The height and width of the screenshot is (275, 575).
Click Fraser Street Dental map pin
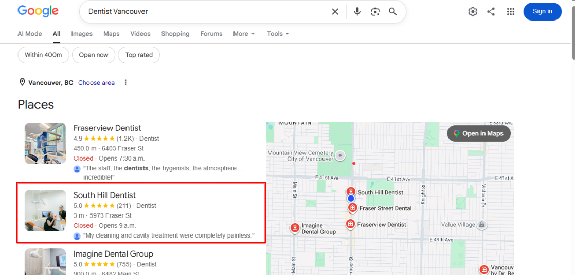coord(353,207)
